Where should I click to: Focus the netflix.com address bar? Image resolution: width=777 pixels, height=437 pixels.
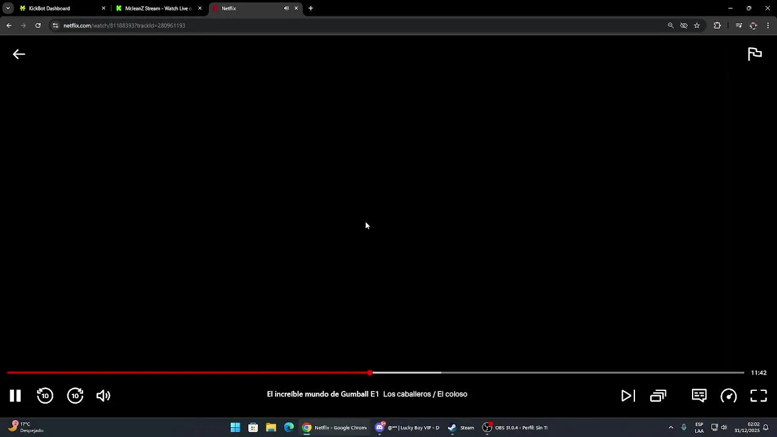[358, 25]
